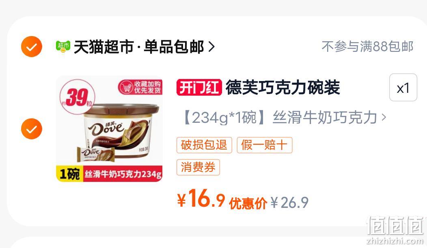Expand the chevron after 丝滑牛奶巧克力
The image size is (427, 248).
pyautogui.click(x=384, y=118)
